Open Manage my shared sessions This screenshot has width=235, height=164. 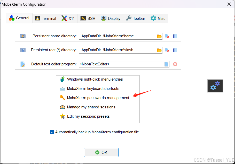point(91,107)
